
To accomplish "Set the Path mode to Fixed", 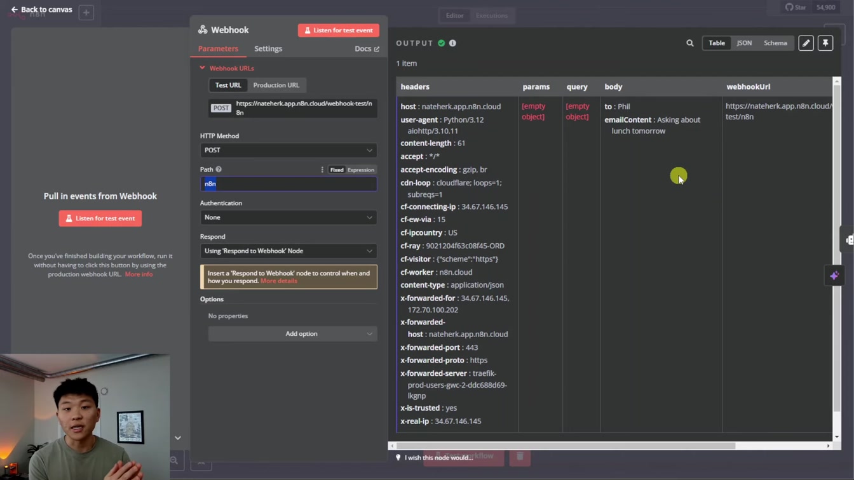I will pyautogui.click(x=337, y=170).
